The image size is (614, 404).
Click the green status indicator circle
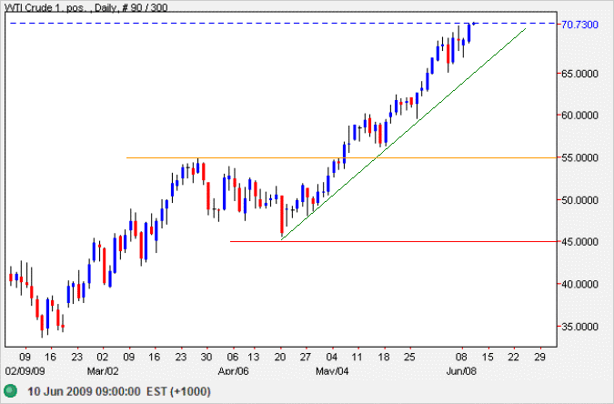pos(10,391)
